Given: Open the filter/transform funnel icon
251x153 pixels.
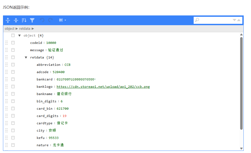Looking at the screenshot, I should point(32,20).
